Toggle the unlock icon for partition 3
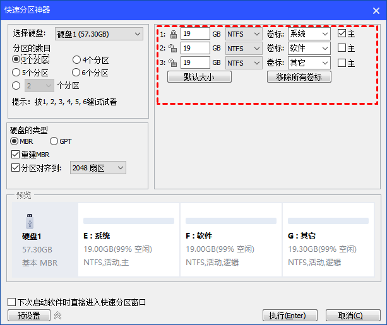The image size is (387, 325). tap(172, 63)
